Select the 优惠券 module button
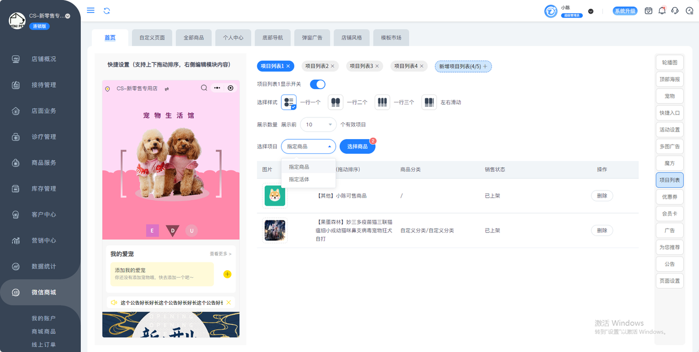This screenshot has height=352, width=699. 670,197
